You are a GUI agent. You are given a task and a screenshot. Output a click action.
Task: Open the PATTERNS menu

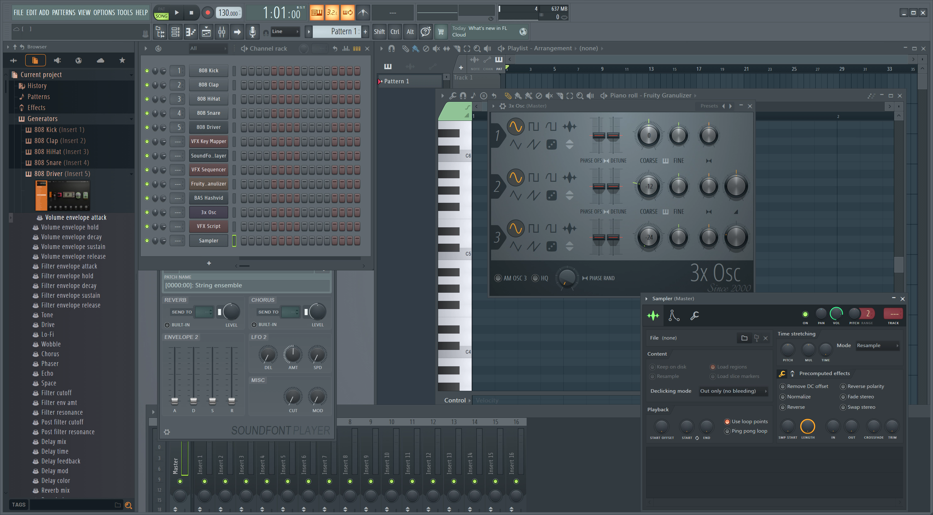64,13
